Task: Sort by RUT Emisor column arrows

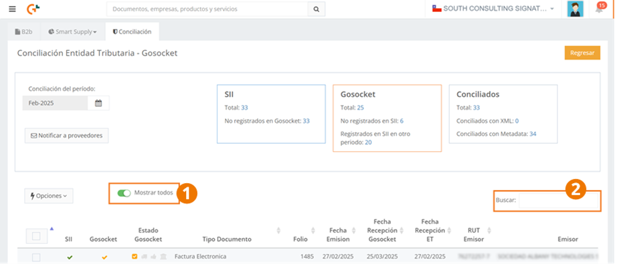Action: pyautogui.click(x=489, y=230)
